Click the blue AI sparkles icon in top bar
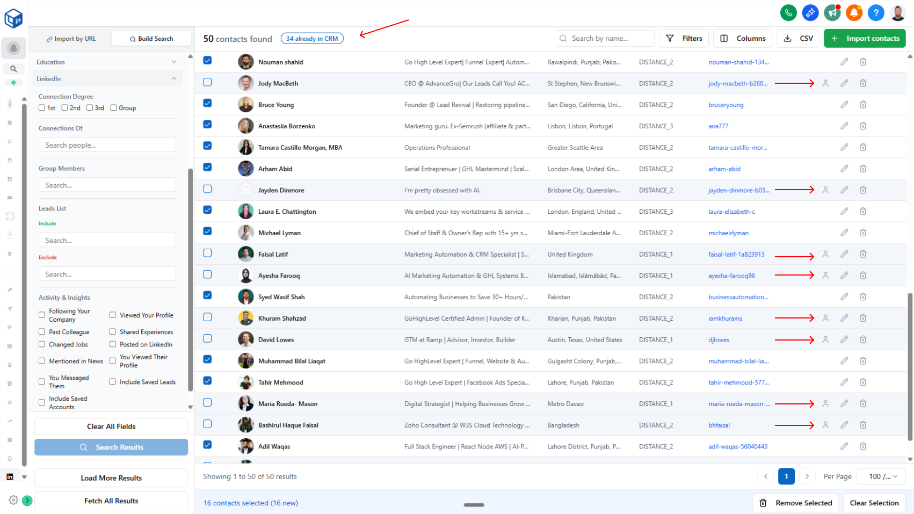The width and height of the screenshot is (914, 514). [810, 12]
